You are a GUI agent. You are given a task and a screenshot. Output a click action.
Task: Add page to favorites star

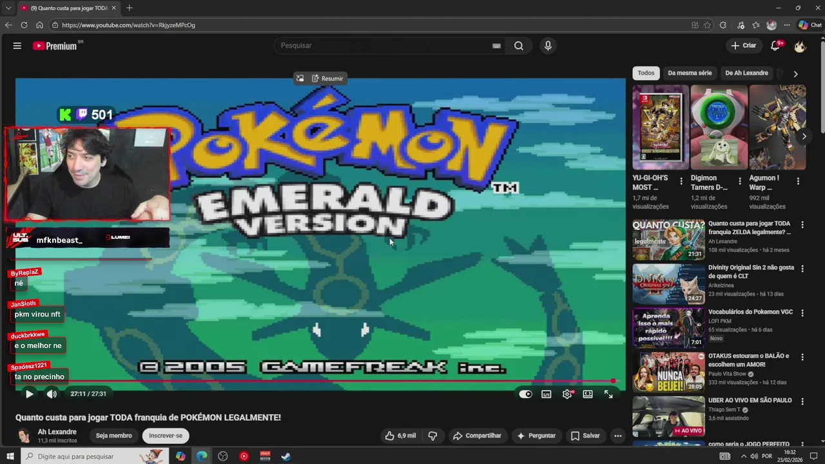click(x=707, y=25)
